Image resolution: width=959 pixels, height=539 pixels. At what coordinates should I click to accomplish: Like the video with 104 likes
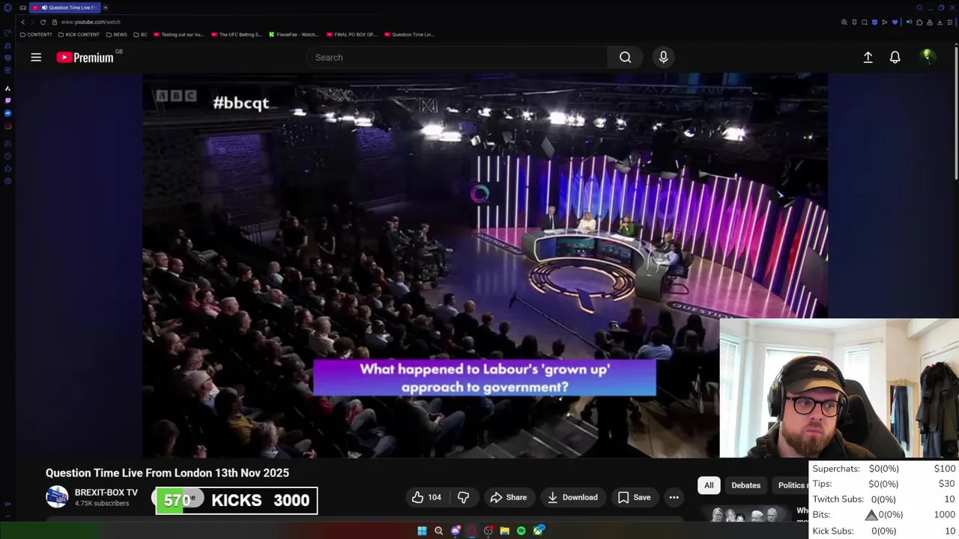click(426, 497)
